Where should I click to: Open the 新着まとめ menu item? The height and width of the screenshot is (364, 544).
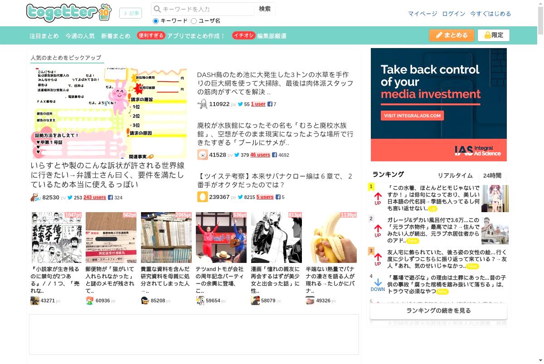[x=116, y=36]
